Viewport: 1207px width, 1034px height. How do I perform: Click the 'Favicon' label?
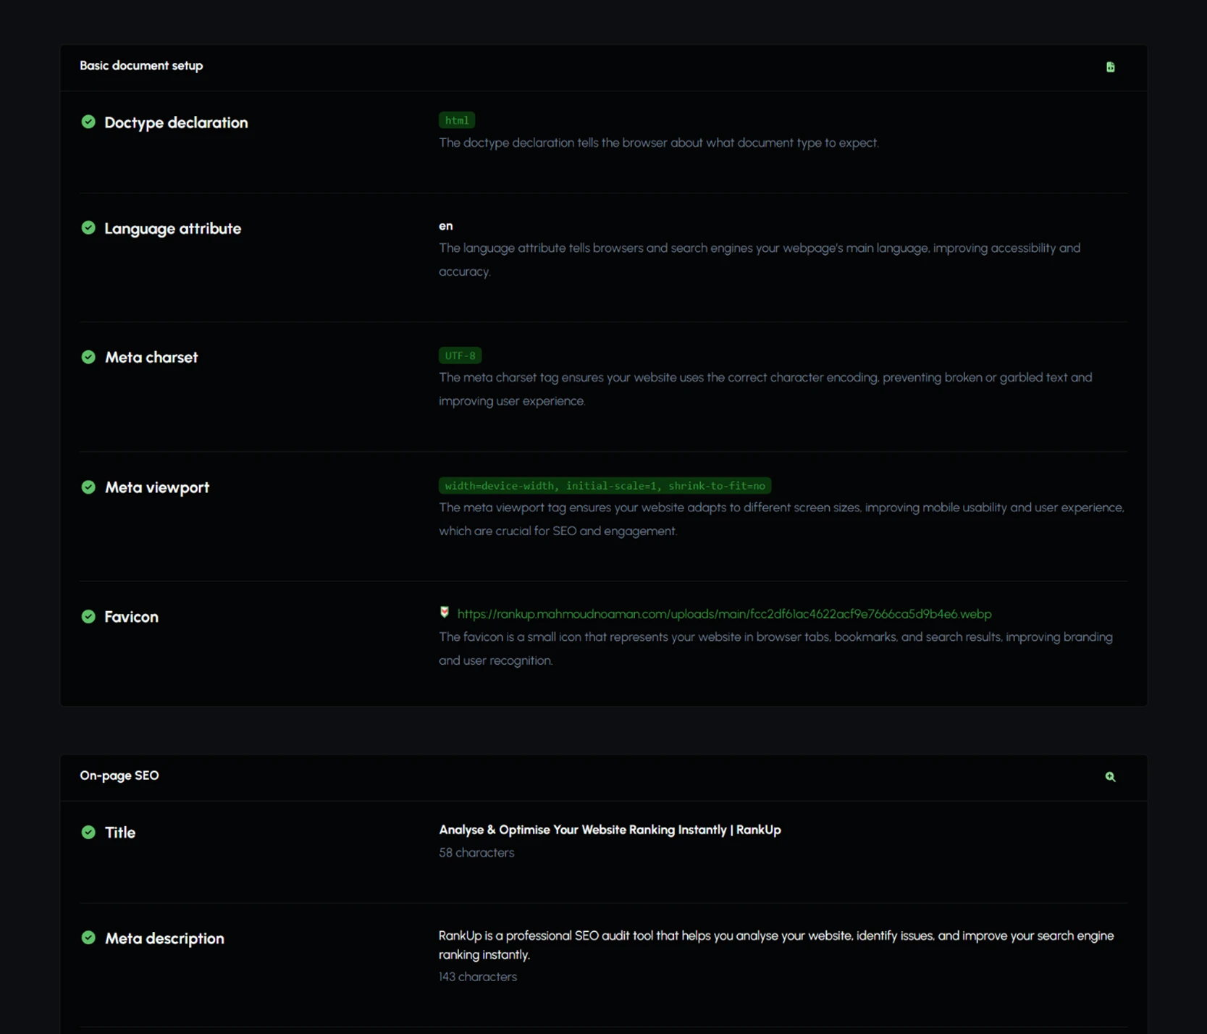(131, 617)
